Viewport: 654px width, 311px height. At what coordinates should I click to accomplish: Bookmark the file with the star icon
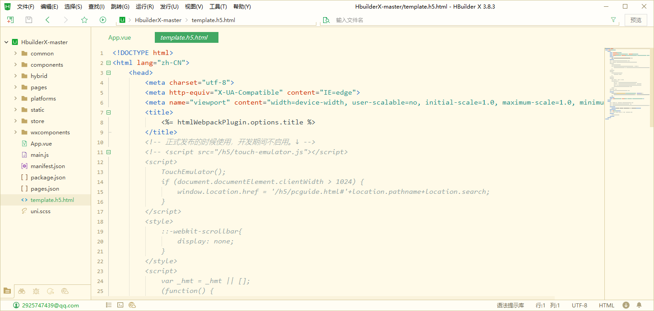click(84, 20)
